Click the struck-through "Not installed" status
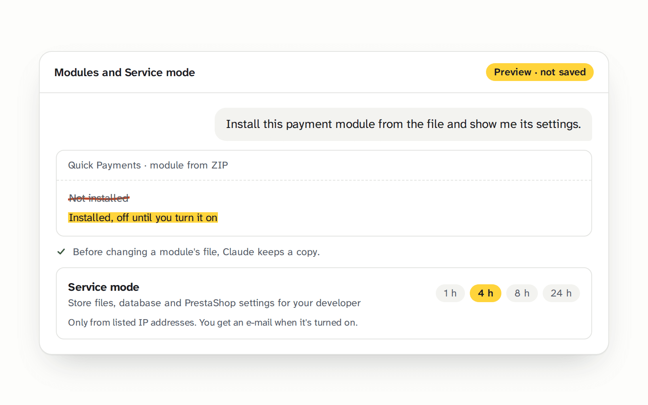648x405 pixels. [99, 198]
